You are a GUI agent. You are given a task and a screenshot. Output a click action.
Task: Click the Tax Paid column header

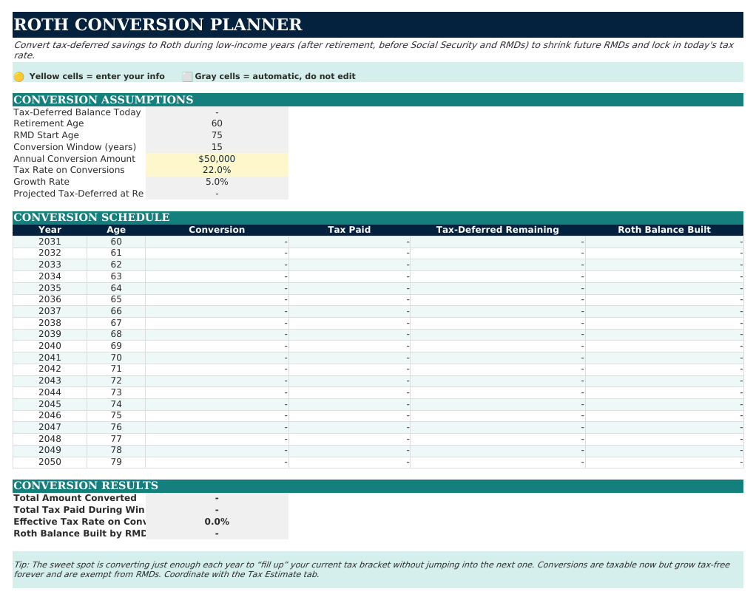click(349, 230)
